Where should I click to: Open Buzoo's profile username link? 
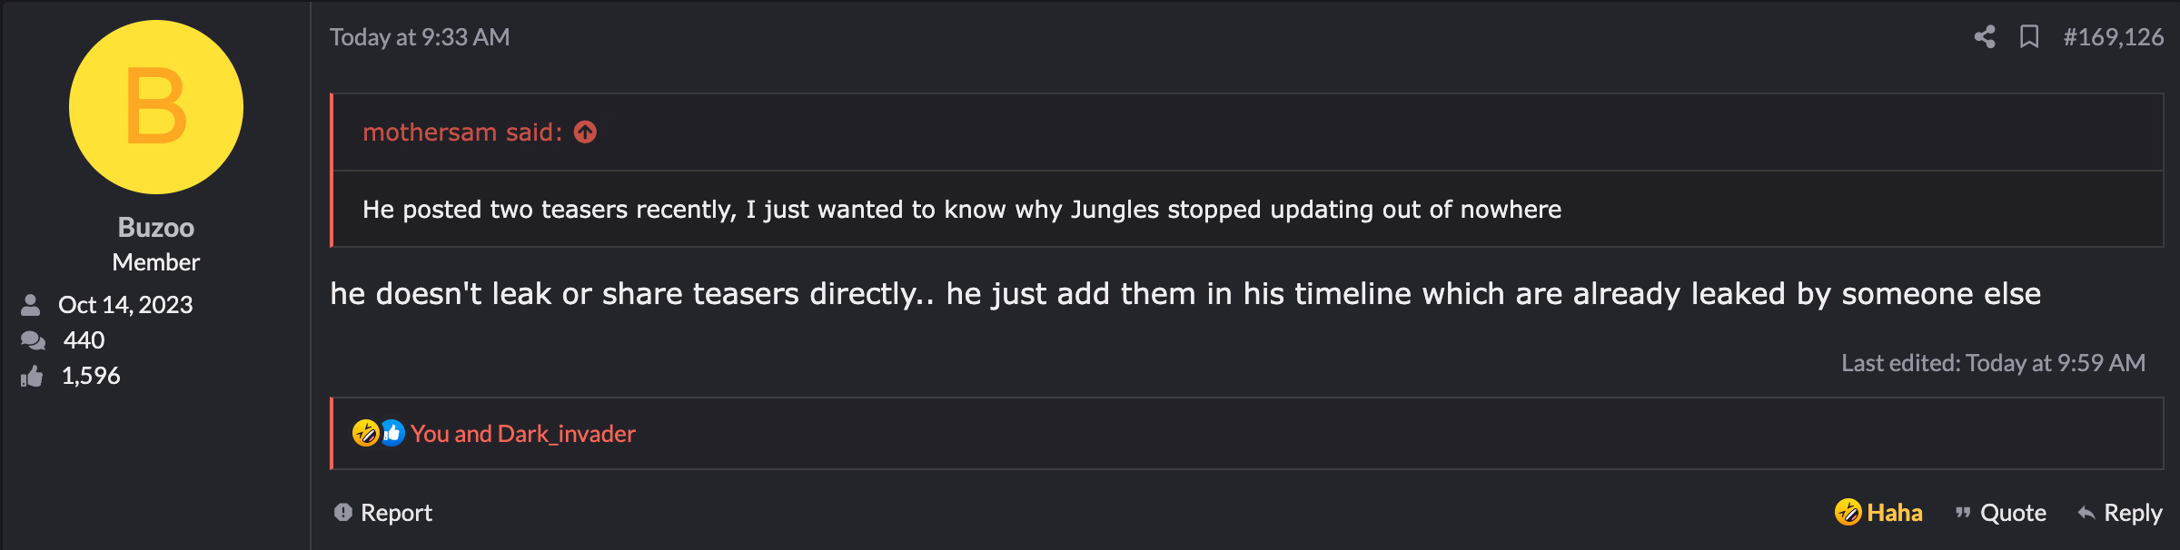(156, 227)
